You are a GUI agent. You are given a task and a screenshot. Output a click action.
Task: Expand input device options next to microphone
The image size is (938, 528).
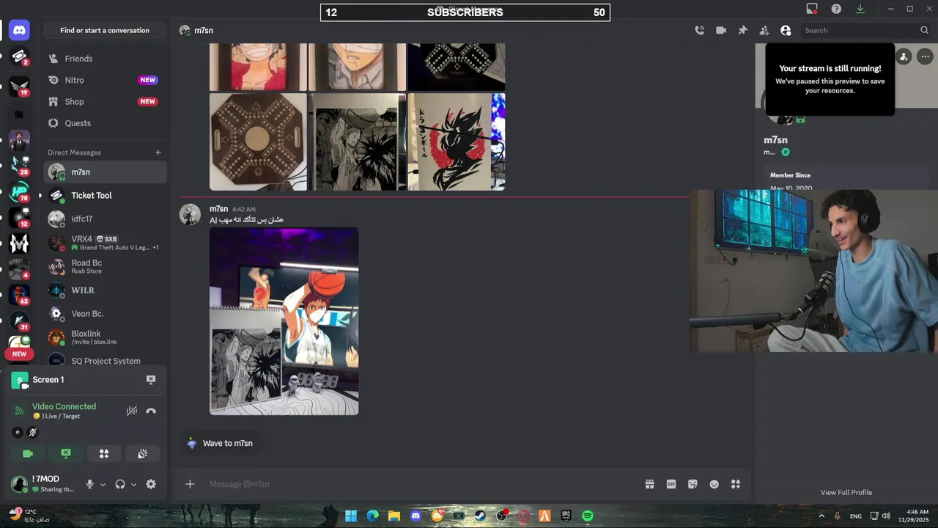point(103,485)
